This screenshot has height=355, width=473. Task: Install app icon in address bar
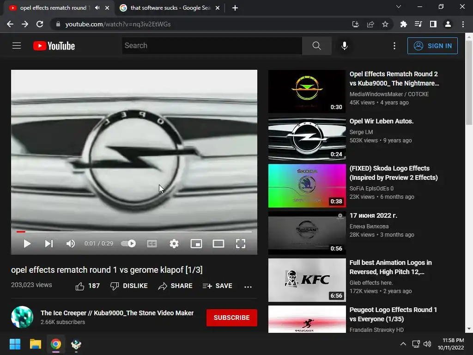pyautogui.click(x=355, y=24)
